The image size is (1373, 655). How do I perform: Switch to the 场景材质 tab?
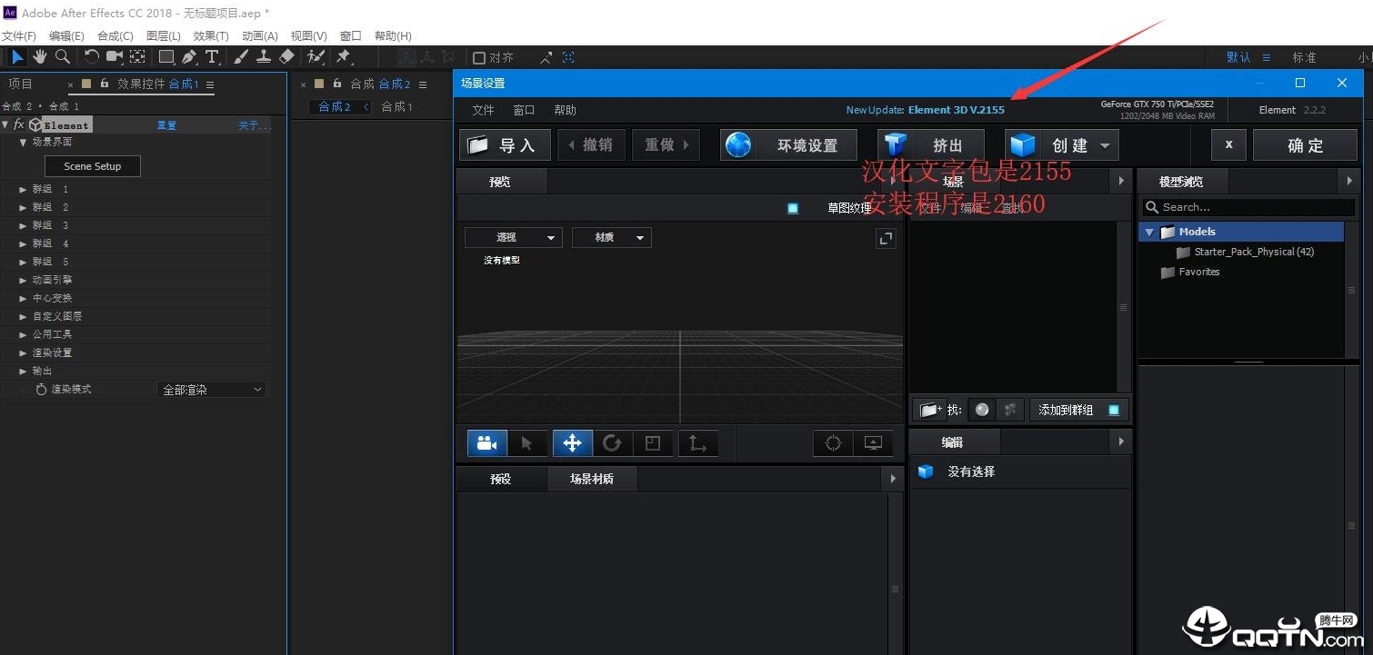[591, 479]
